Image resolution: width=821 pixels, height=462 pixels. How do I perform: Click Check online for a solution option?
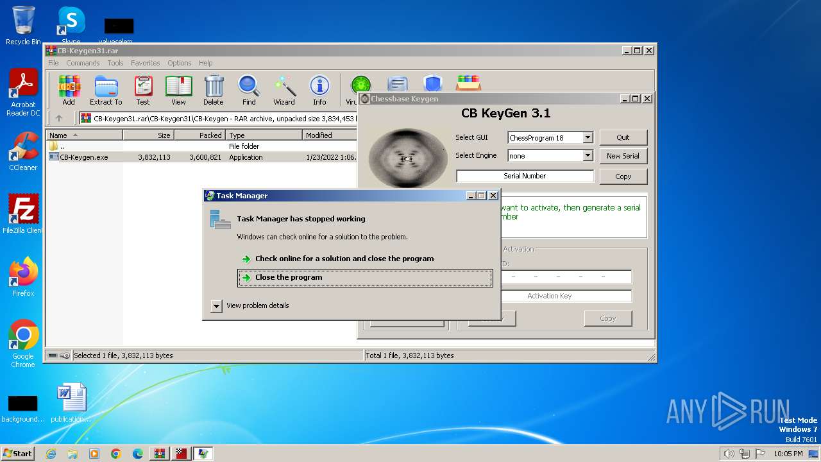pos(365,259)
